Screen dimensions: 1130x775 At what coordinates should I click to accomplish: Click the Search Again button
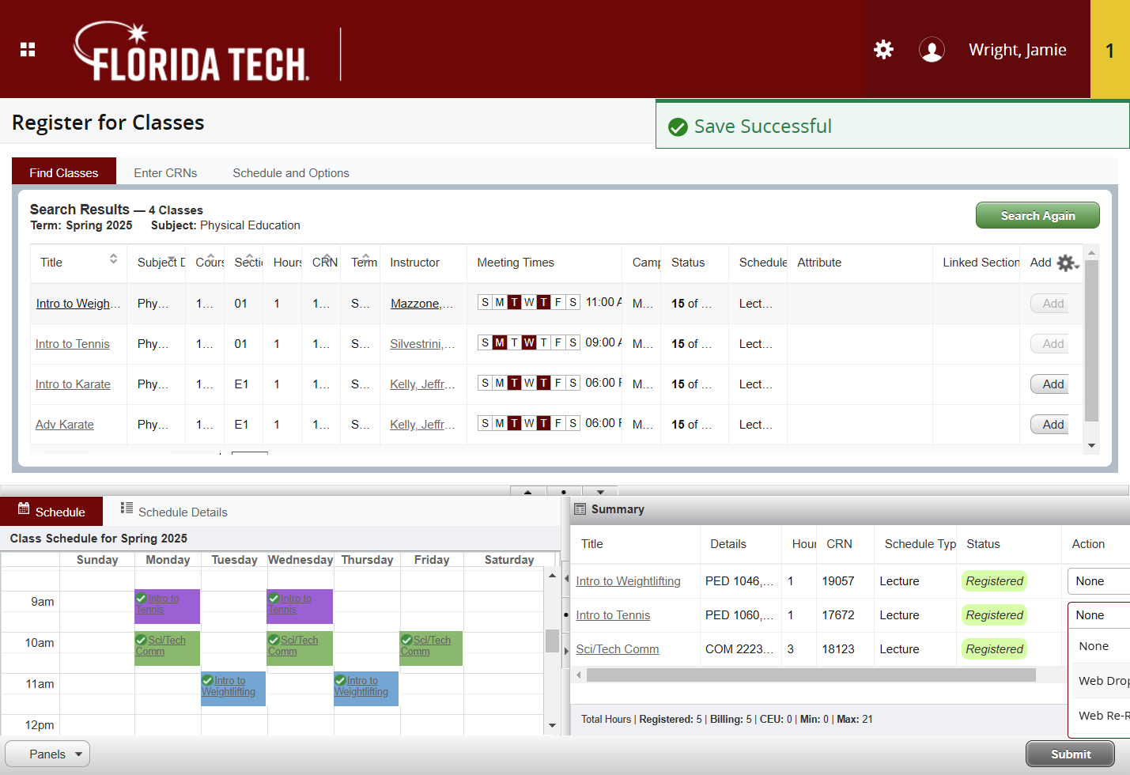[x=1037, y=215]
